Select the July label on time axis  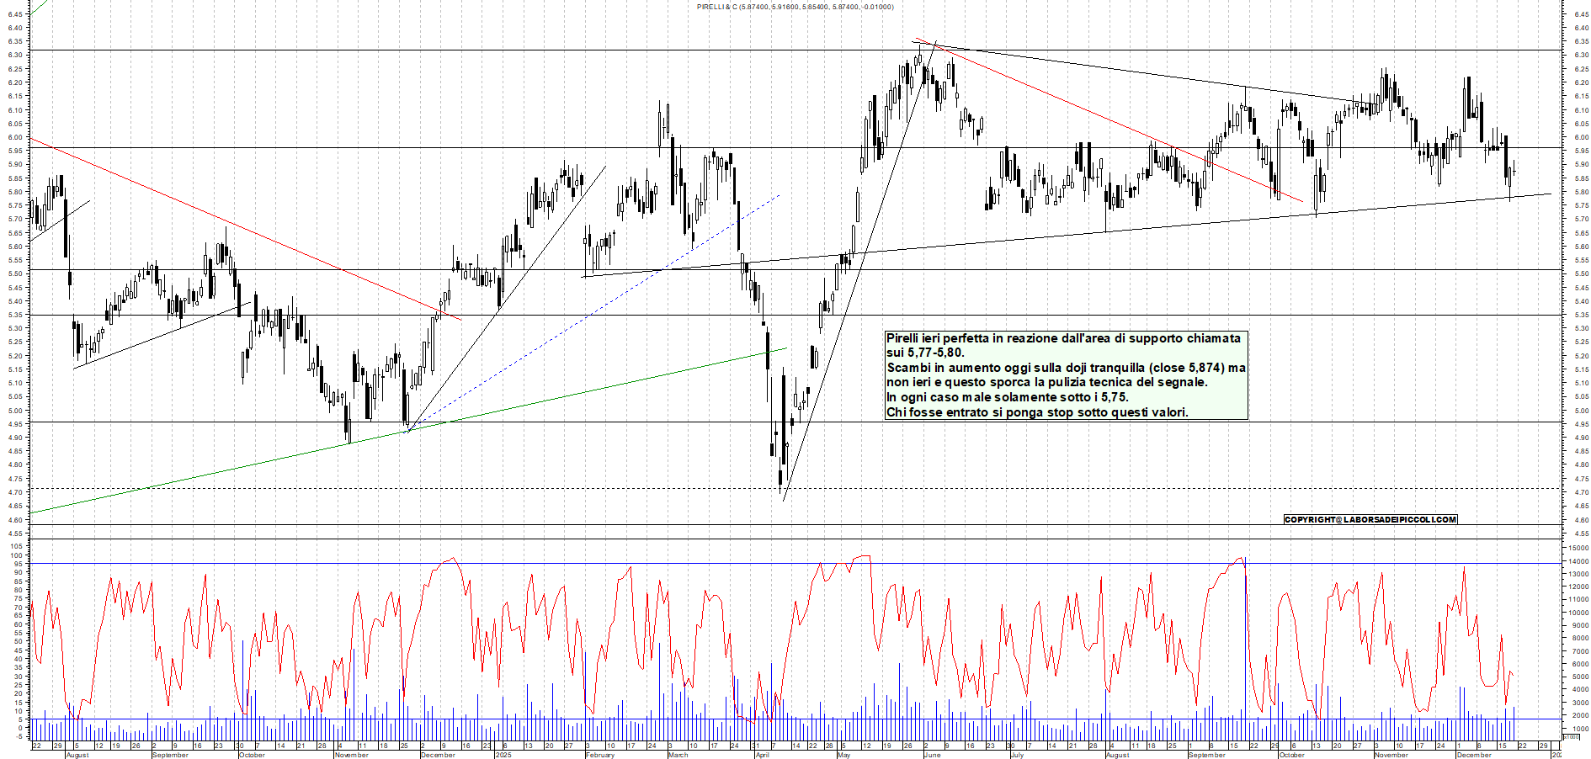(x=1016, y=755)
